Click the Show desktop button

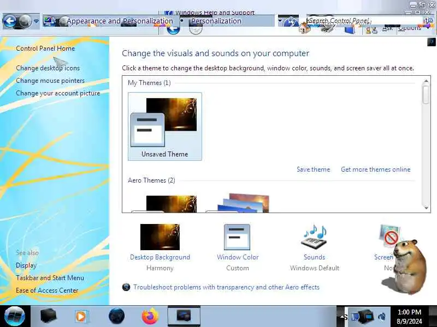433,316
